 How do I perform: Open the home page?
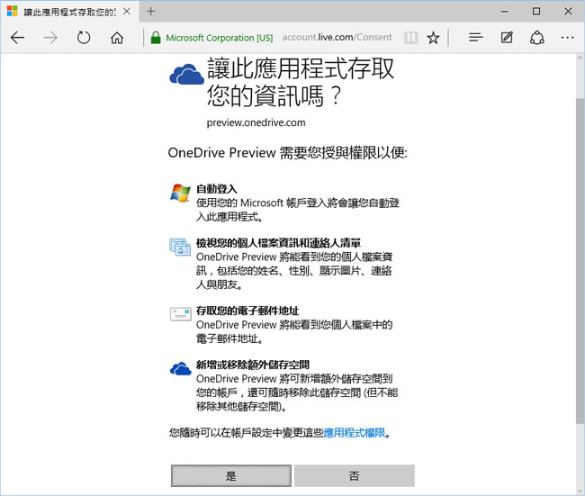pyautogui.click(x=117, y=38)
